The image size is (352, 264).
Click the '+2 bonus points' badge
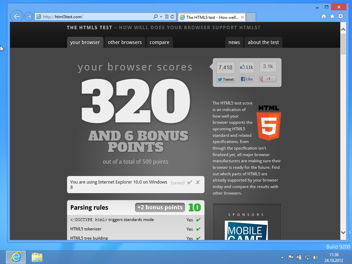pos(160,207)
